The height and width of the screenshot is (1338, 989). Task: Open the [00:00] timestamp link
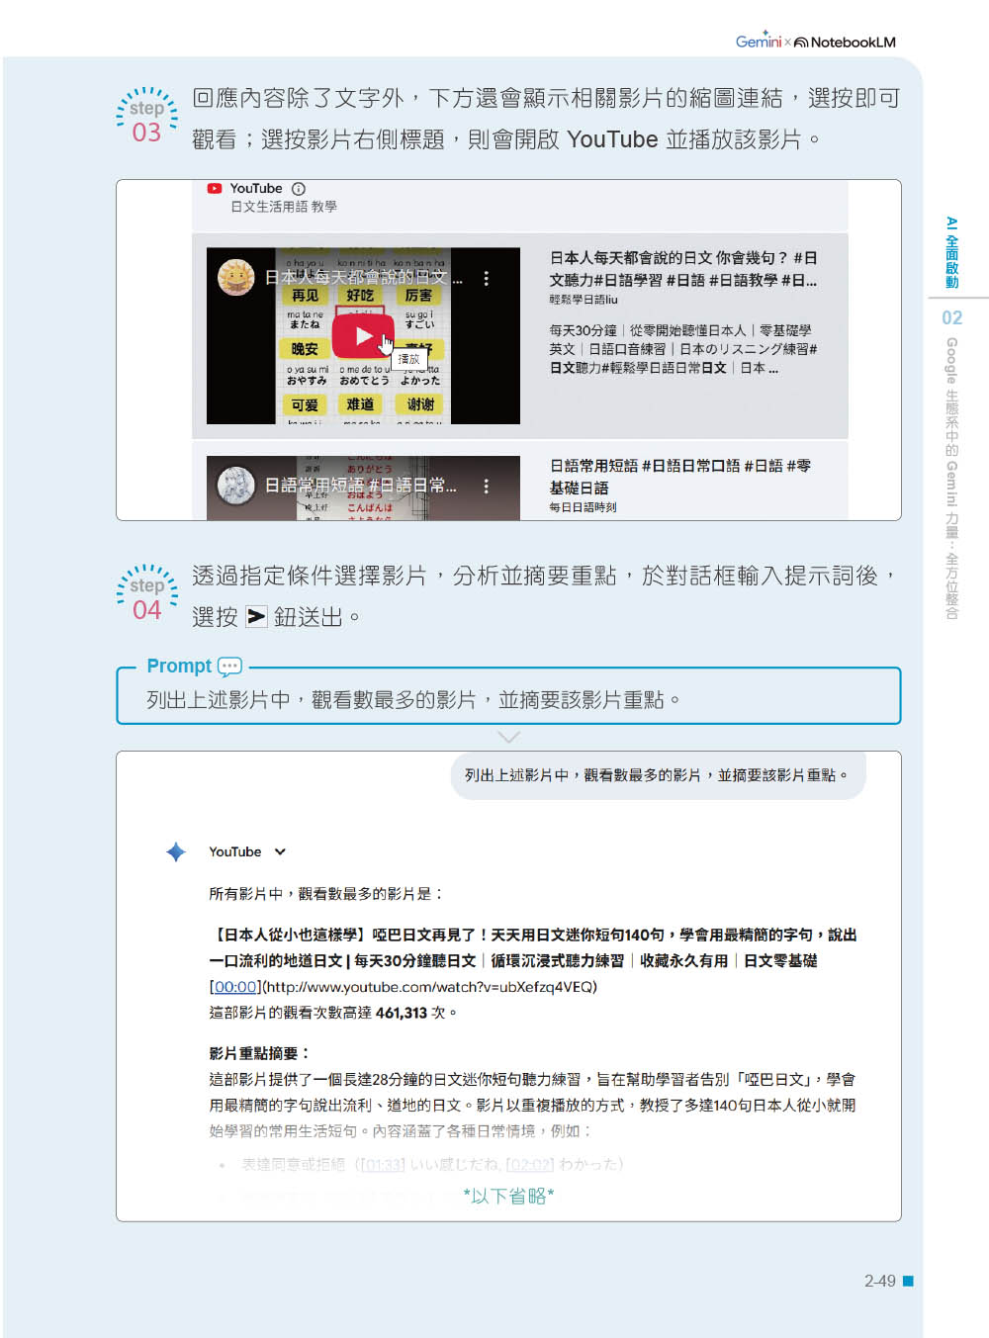[x=234, y=987]
